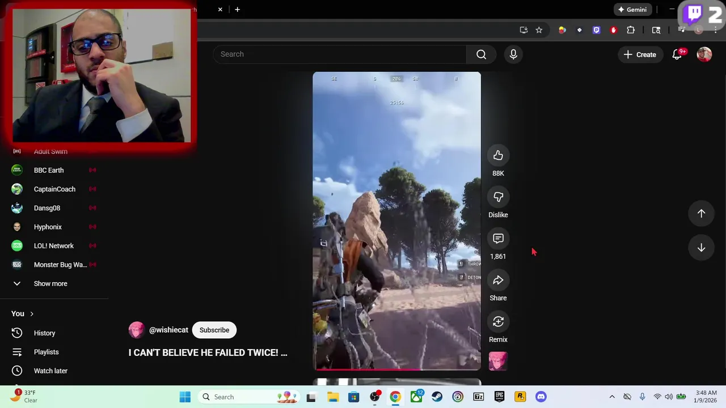Open the You section chevron
This screenshot has height=408, width=726.
32,314
